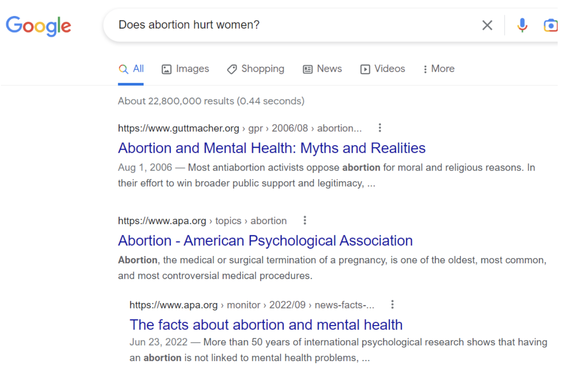Viewport: 580px width, 366px height.
Task: Clear the search box with X
Action: [x=487, y=25]
